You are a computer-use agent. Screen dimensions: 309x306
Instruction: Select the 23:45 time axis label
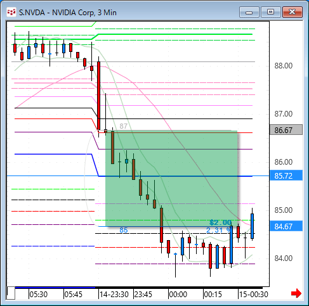click(143, 294)
